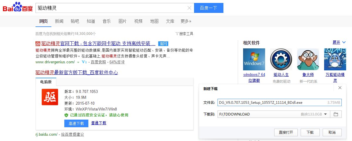
Task: Close the 新建下载 dialog
Action: [x=340, y=88]
